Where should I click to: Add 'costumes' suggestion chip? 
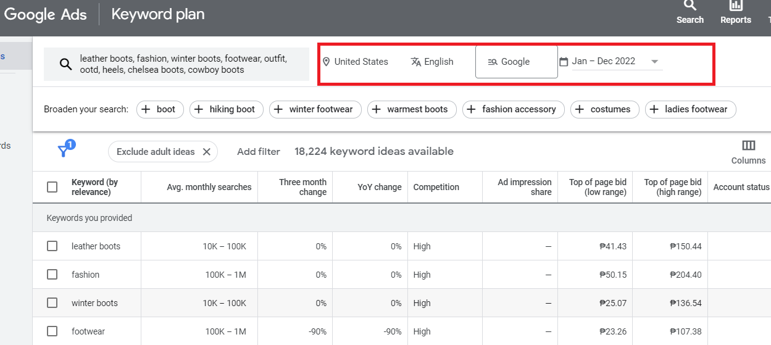click(604, 109)
